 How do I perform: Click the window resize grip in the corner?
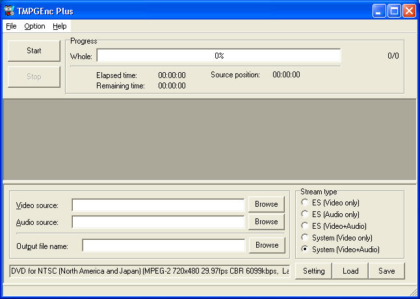(x=413, y=291)
